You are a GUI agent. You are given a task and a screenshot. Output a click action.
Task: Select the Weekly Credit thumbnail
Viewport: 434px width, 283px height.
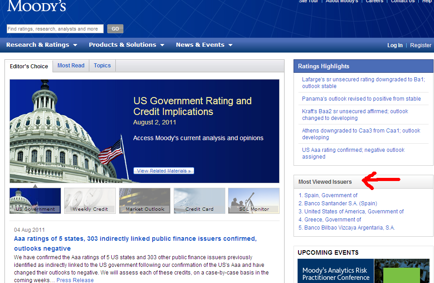coord(90,201)
